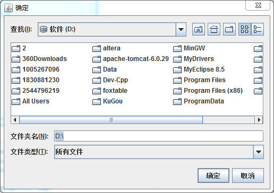The width and height of the screenshot is (274, 193).
Task: Select the All Users folder
Action: 30,101
